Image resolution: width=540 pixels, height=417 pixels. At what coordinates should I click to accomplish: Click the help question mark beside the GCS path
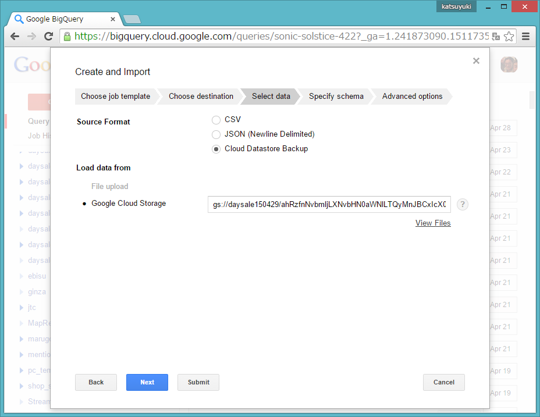[x=463, y=205]
